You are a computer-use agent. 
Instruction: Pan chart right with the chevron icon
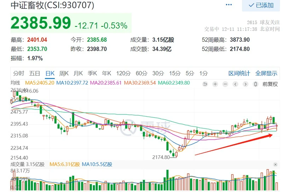tap(246, 84)
